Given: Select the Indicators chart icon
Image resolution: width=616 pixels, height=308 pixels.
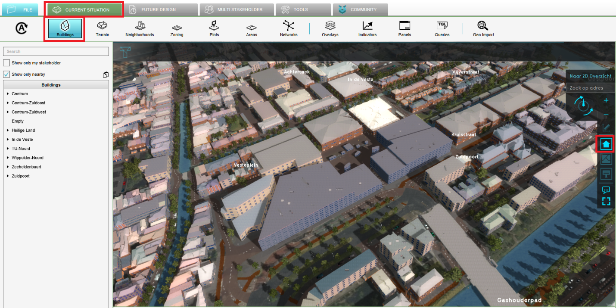Looking at the screenshot, I should (367, 29).
